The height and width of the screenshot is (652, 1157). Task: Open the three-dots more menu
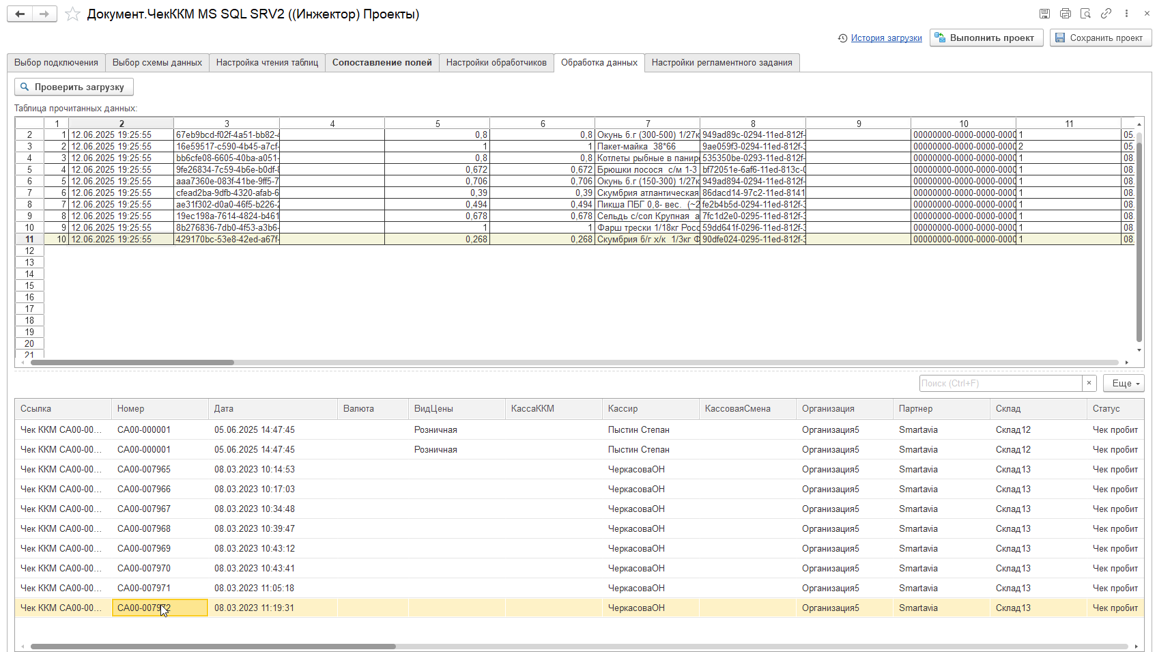1126,14
